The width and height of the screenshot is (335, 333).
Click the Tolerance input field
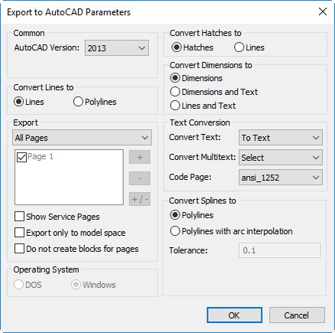[279, 250]
